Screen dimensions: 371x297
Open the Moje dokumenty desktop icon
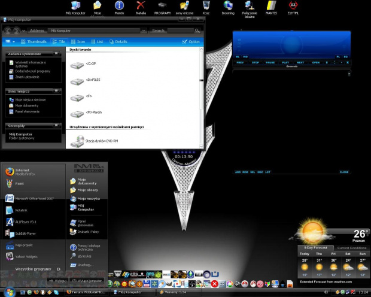pos(98,8)
